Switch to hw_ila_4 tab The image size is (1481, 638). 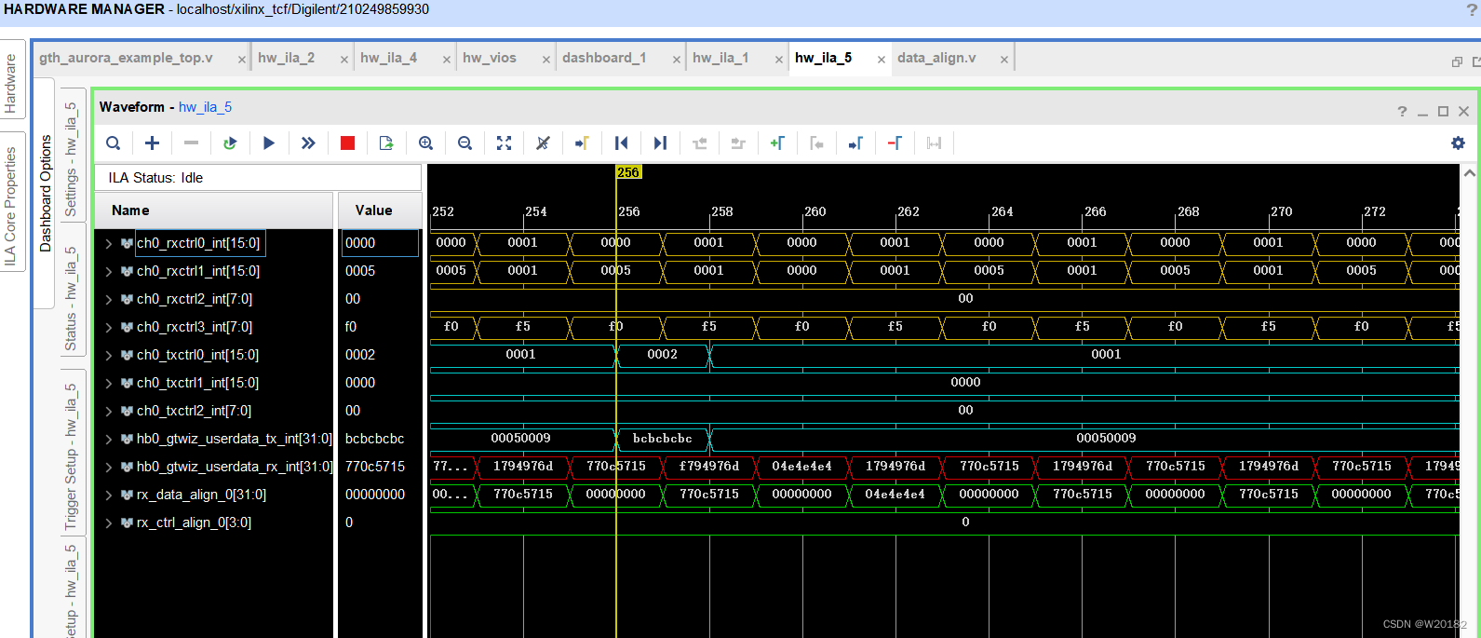(x=388, y=58)
